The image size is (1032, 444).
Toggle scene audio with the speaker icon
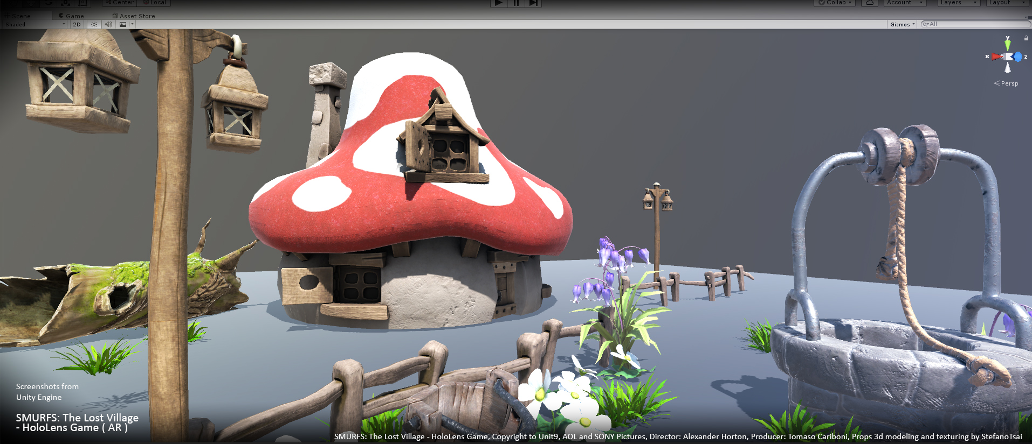coord(108,24)
